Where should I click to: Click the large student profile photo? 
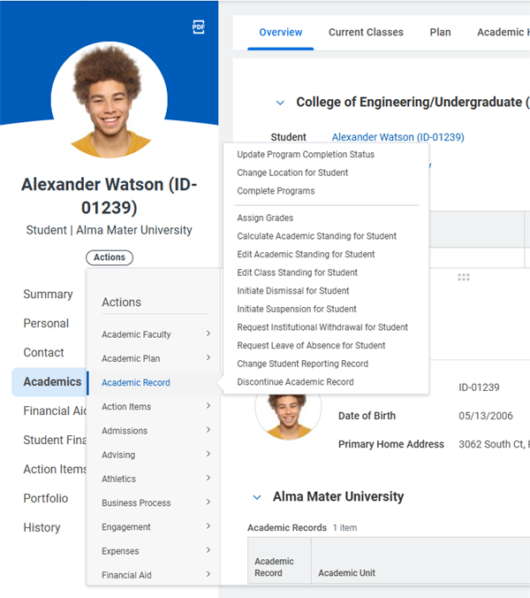coord(110,100)
